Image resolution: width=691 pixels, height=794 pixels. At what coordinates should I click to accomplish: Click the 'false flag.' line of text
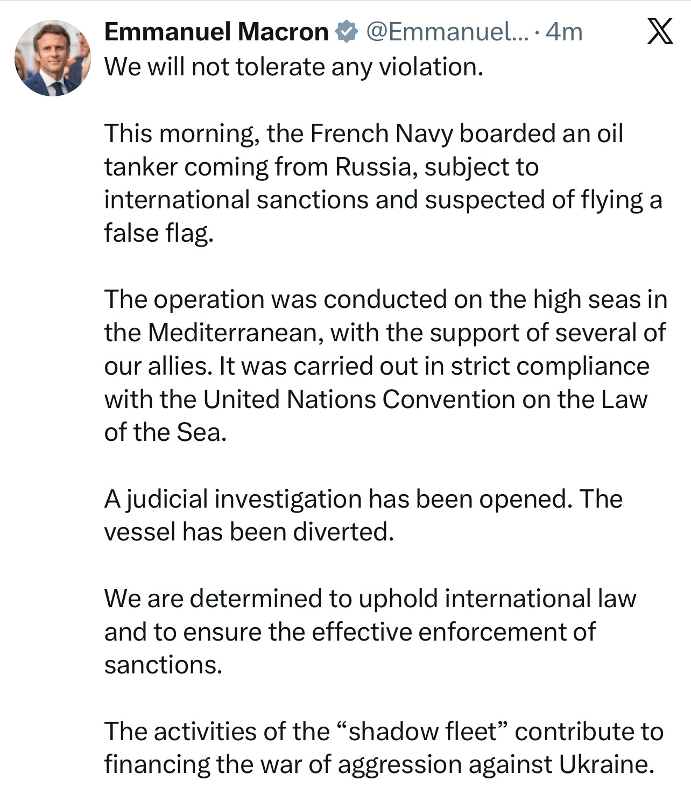pos(159,233)
